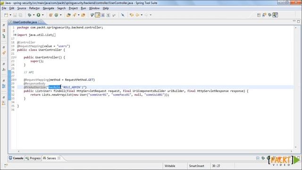The image size is (302, 170).
Task: Switch to the Progress tab
Action: [x=33, y=158]
